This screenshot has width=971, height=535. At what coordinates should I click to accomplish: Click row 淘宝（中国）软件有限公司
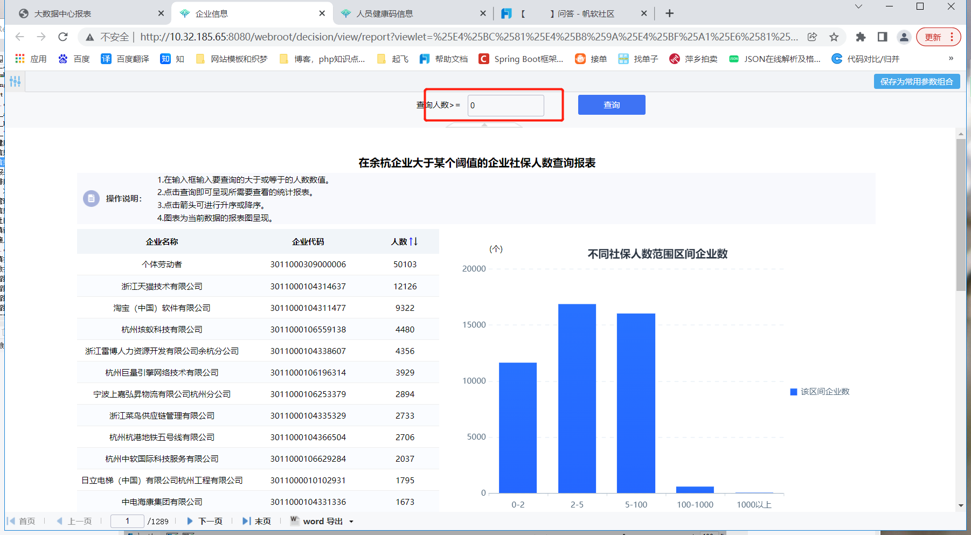coord(258,308)
